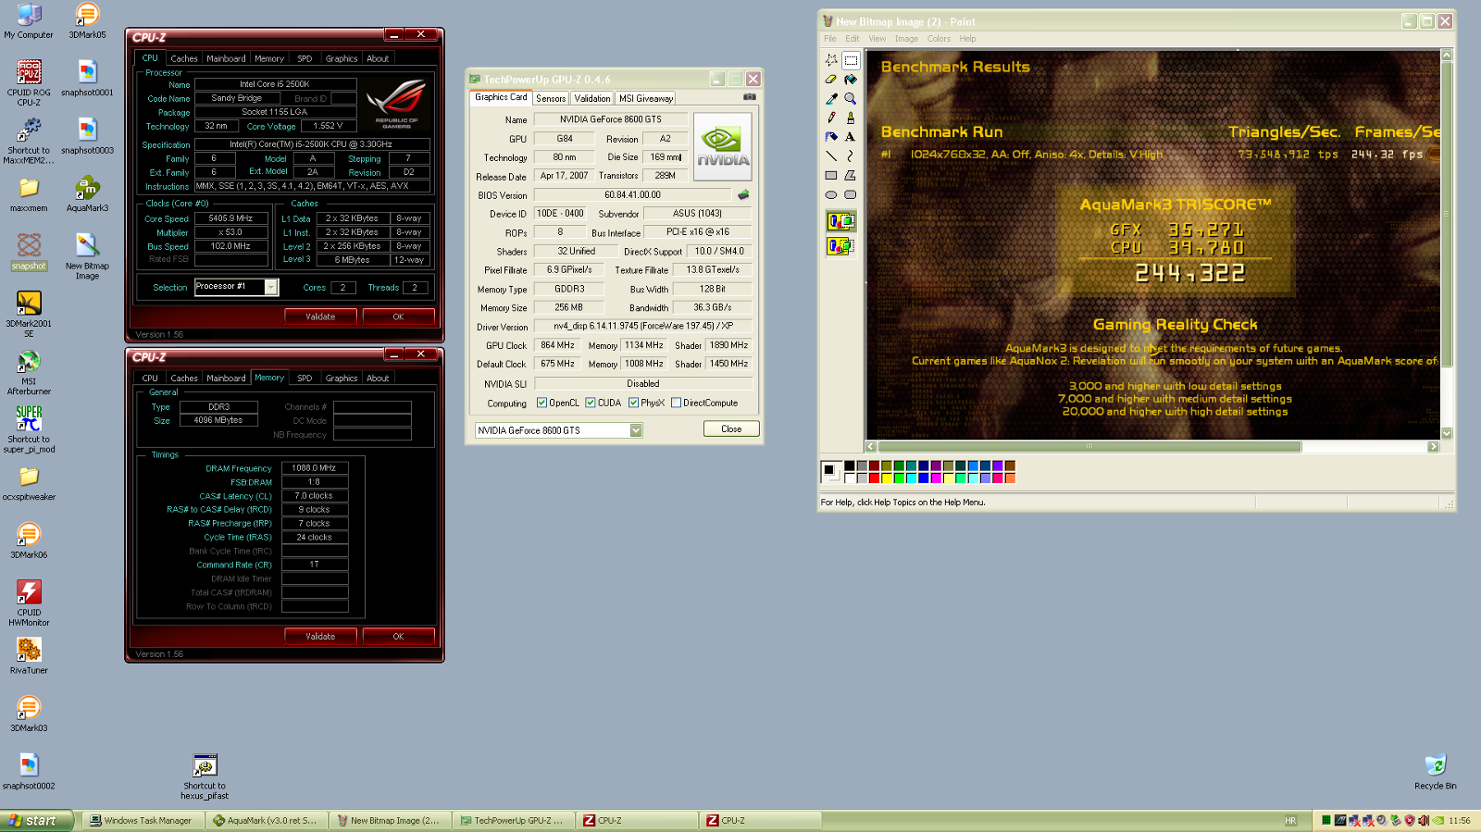Screen dimensions: 1481x832
Task: Select the Rectangle shape tool
Action: (x=831, y=175)
